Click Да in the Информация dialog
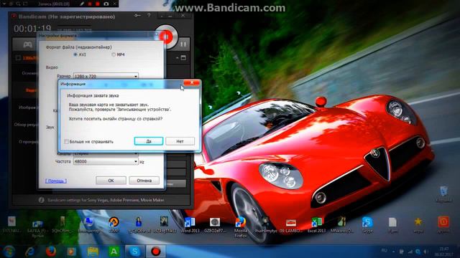 (149, 141)
